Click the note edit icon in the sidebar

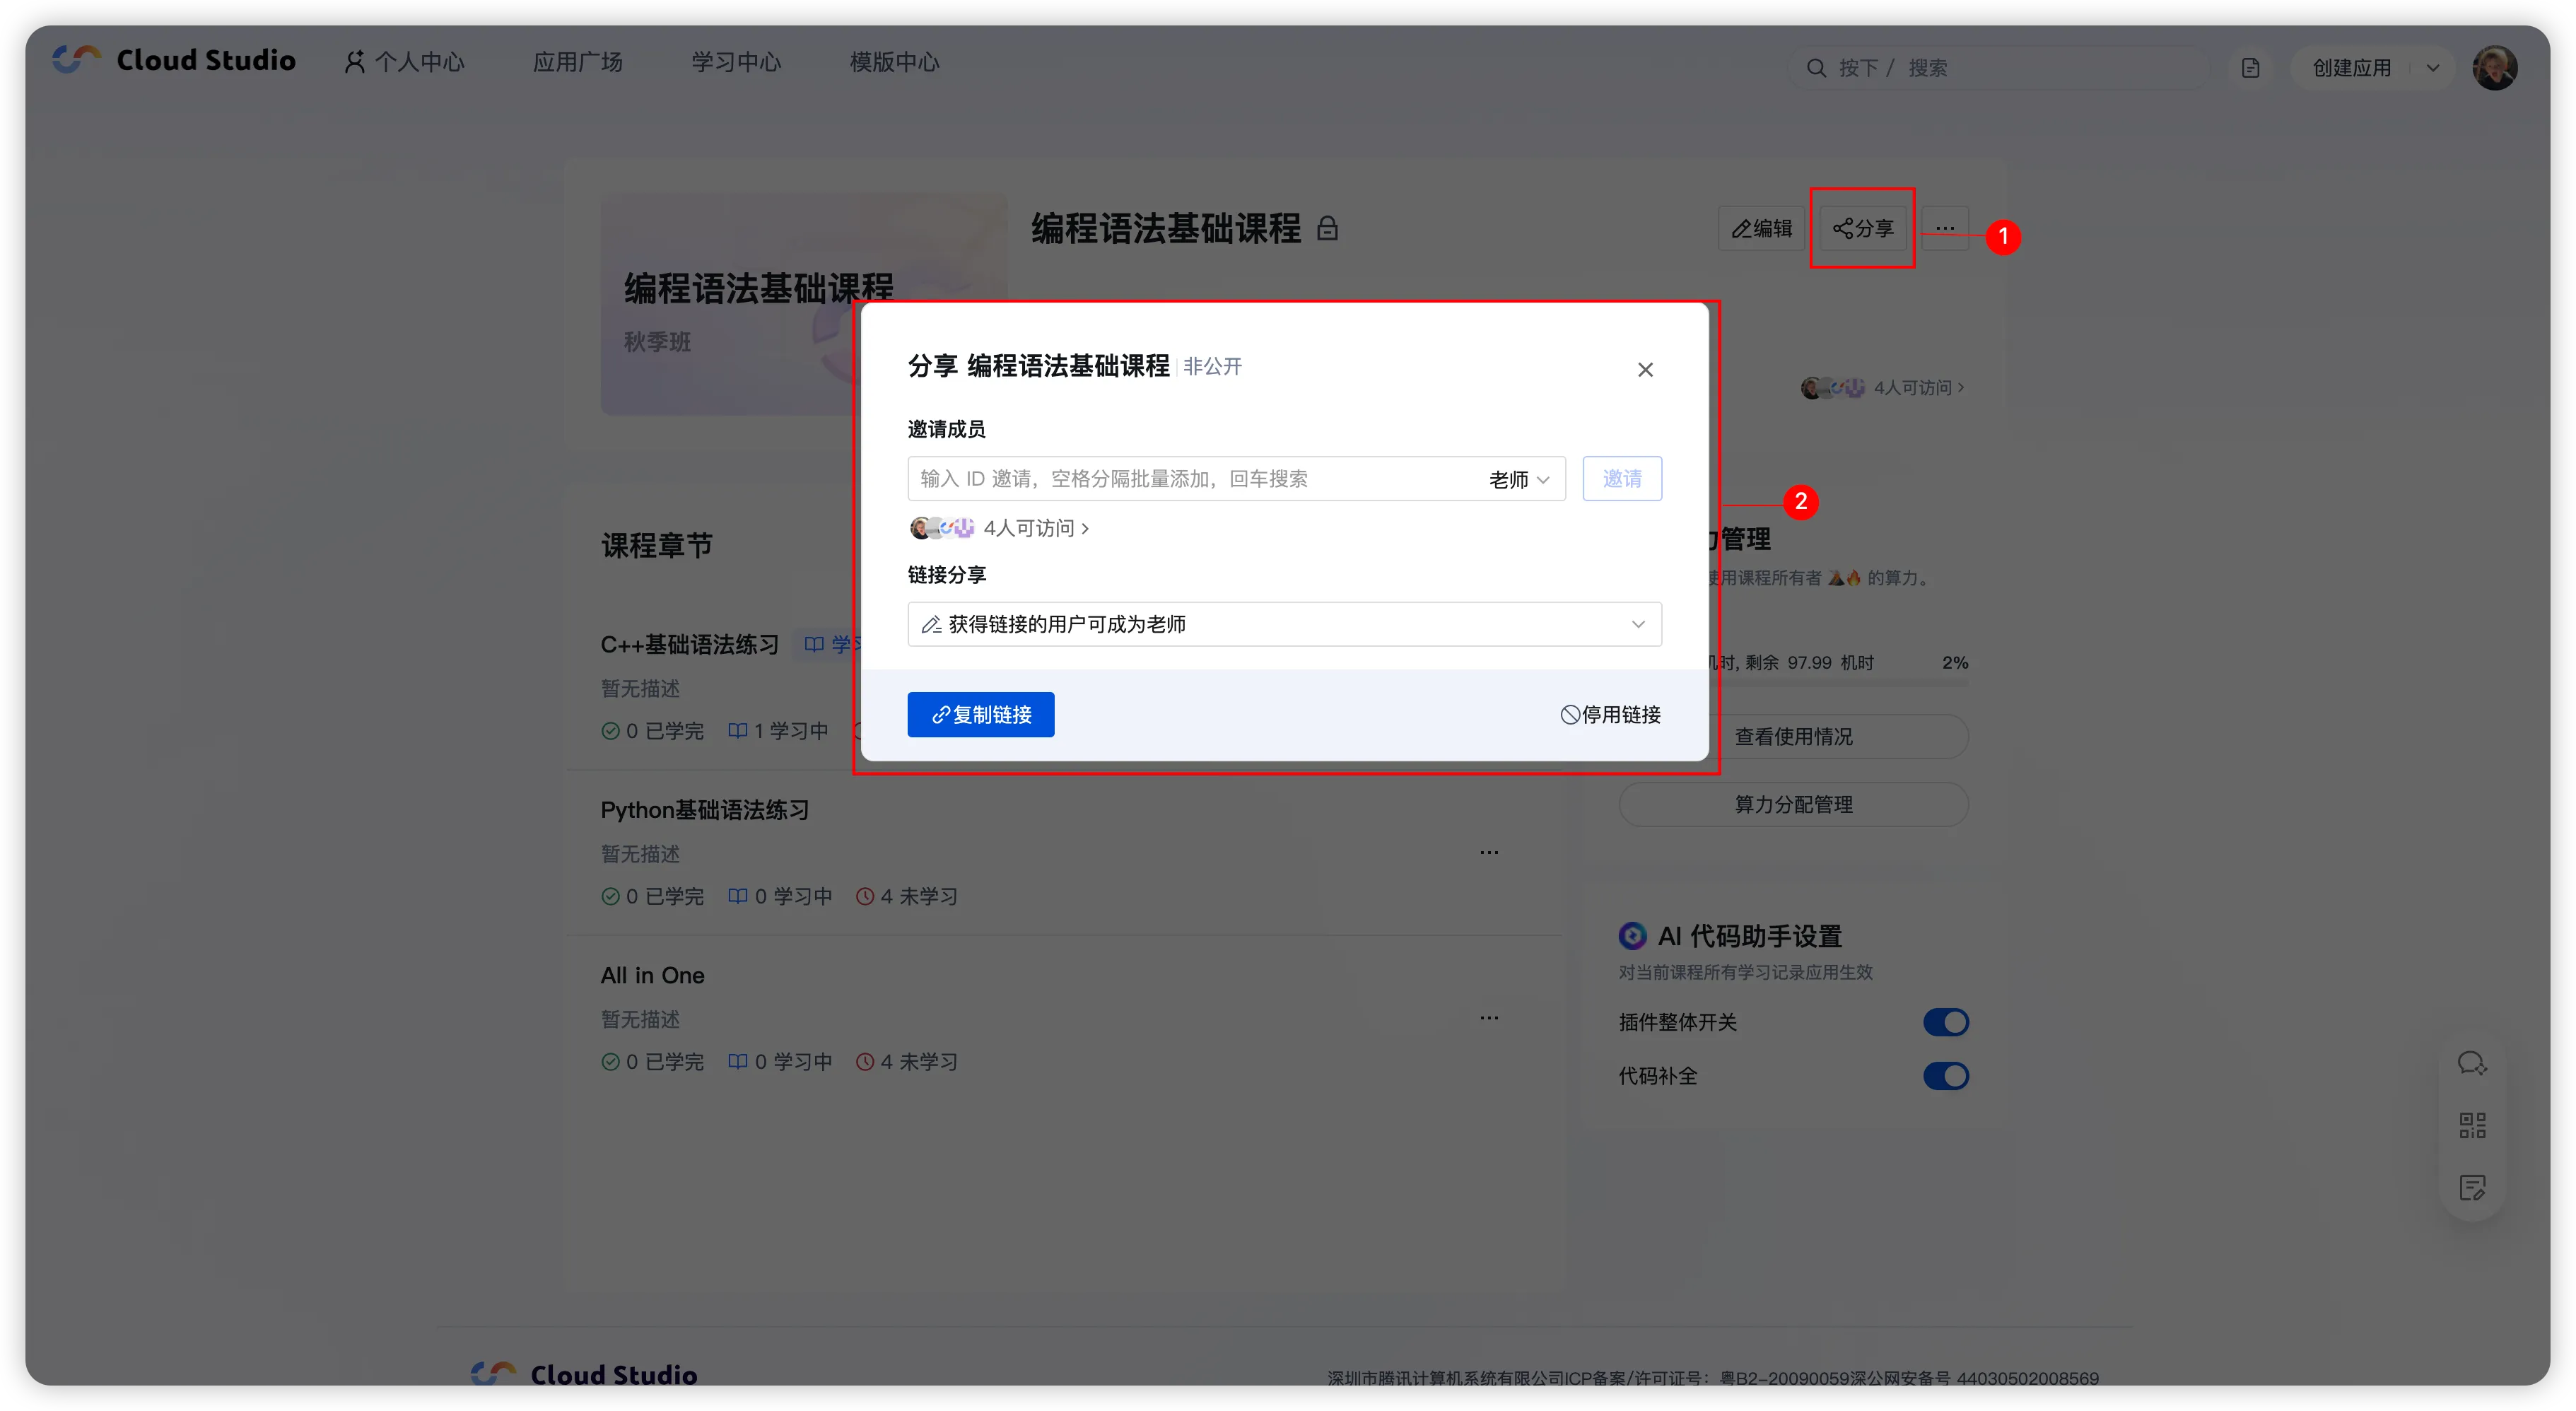coord(2472,1188)
